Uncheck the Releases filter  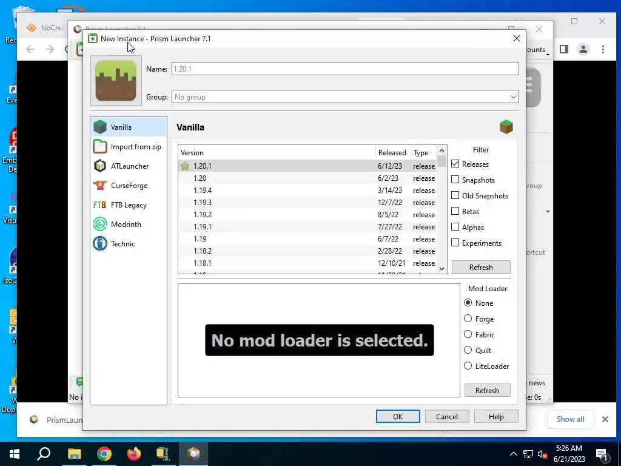[x=455, y=164]
